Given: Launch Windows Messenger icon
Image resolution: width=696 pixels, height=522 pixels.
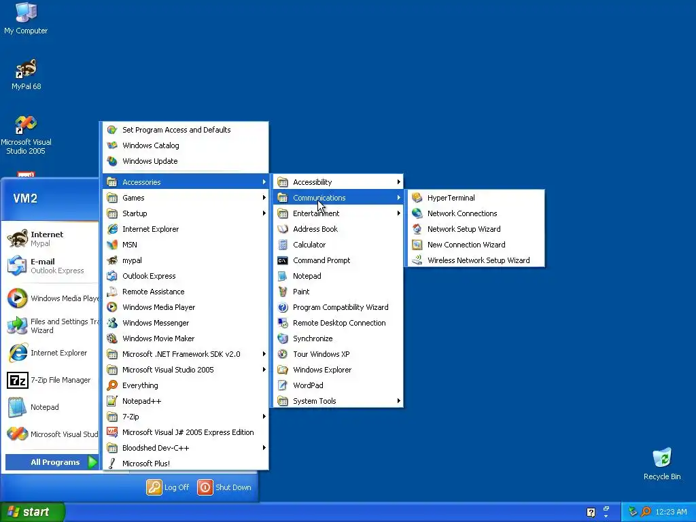Looking at the screenshot, I should [x=112, y=323].
